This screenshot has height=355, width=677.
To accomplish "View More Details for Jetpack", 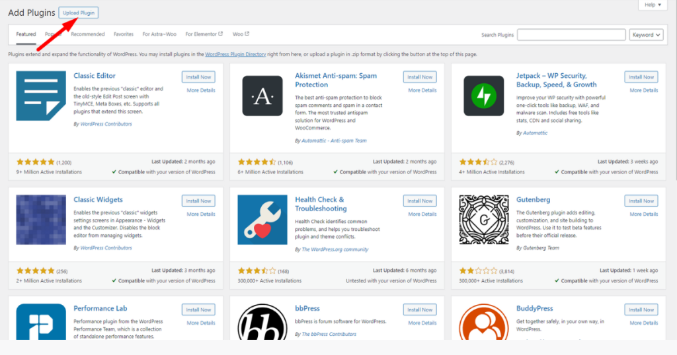I will coord(644,90).
